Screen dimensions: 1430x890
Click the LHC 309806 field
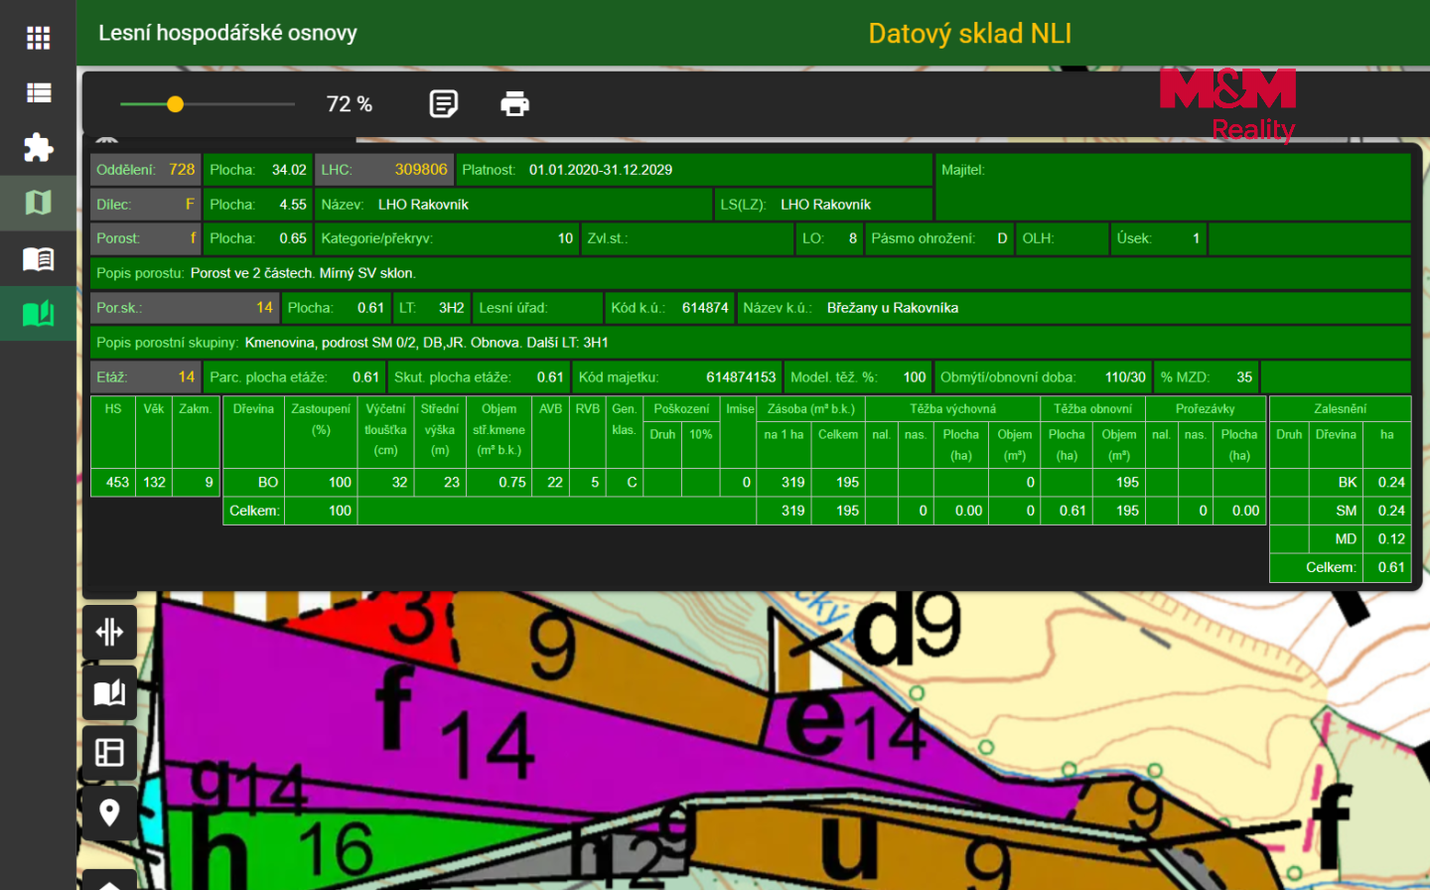click(384, 170)
